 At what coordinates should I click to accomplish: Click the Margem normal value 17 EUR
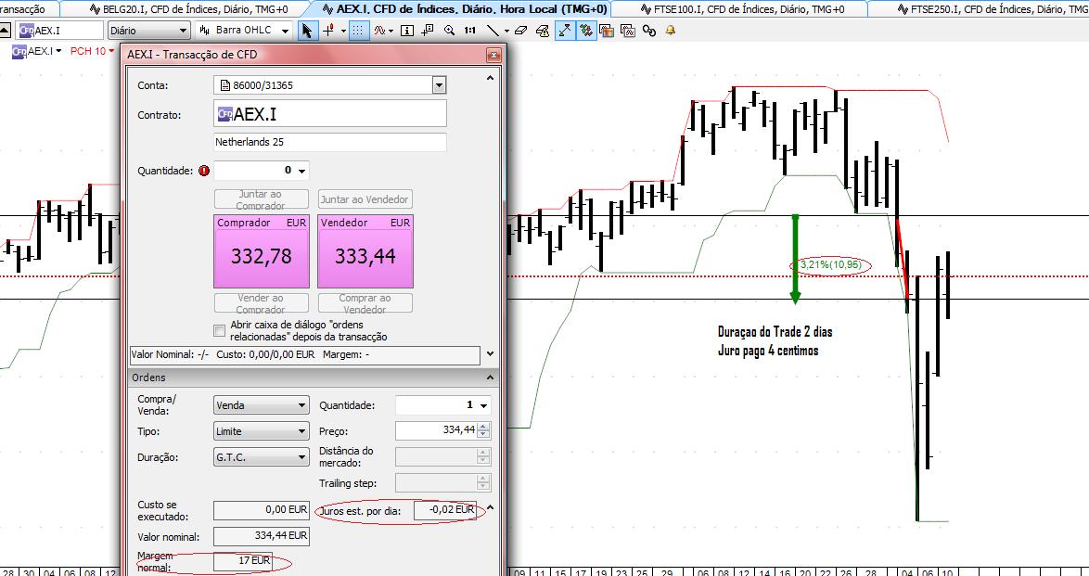tap(243, 560)
